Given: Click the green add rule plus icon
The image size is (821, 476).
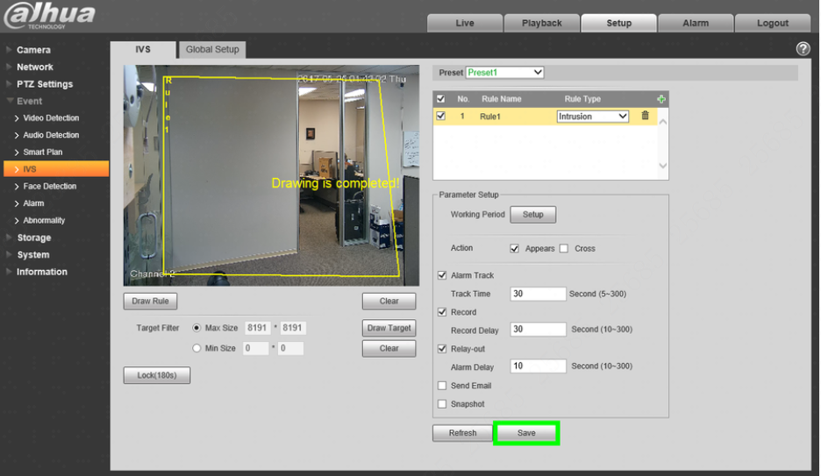Looking at the screenshot, I should click(x=661, y=99).
